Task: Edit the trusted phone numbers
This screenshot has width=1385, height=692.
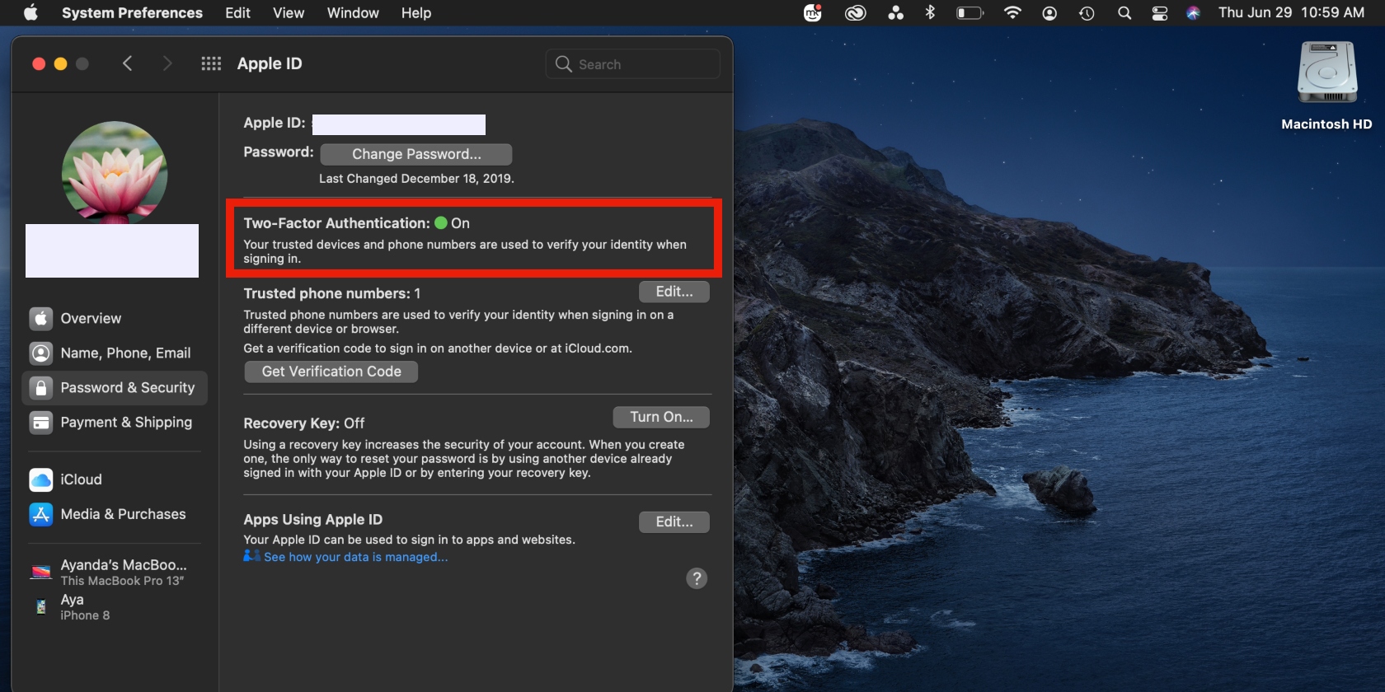Action: coord(674,292)
